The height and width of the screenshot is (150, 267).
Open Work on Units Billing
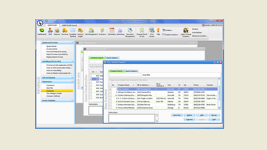point(54,70)
